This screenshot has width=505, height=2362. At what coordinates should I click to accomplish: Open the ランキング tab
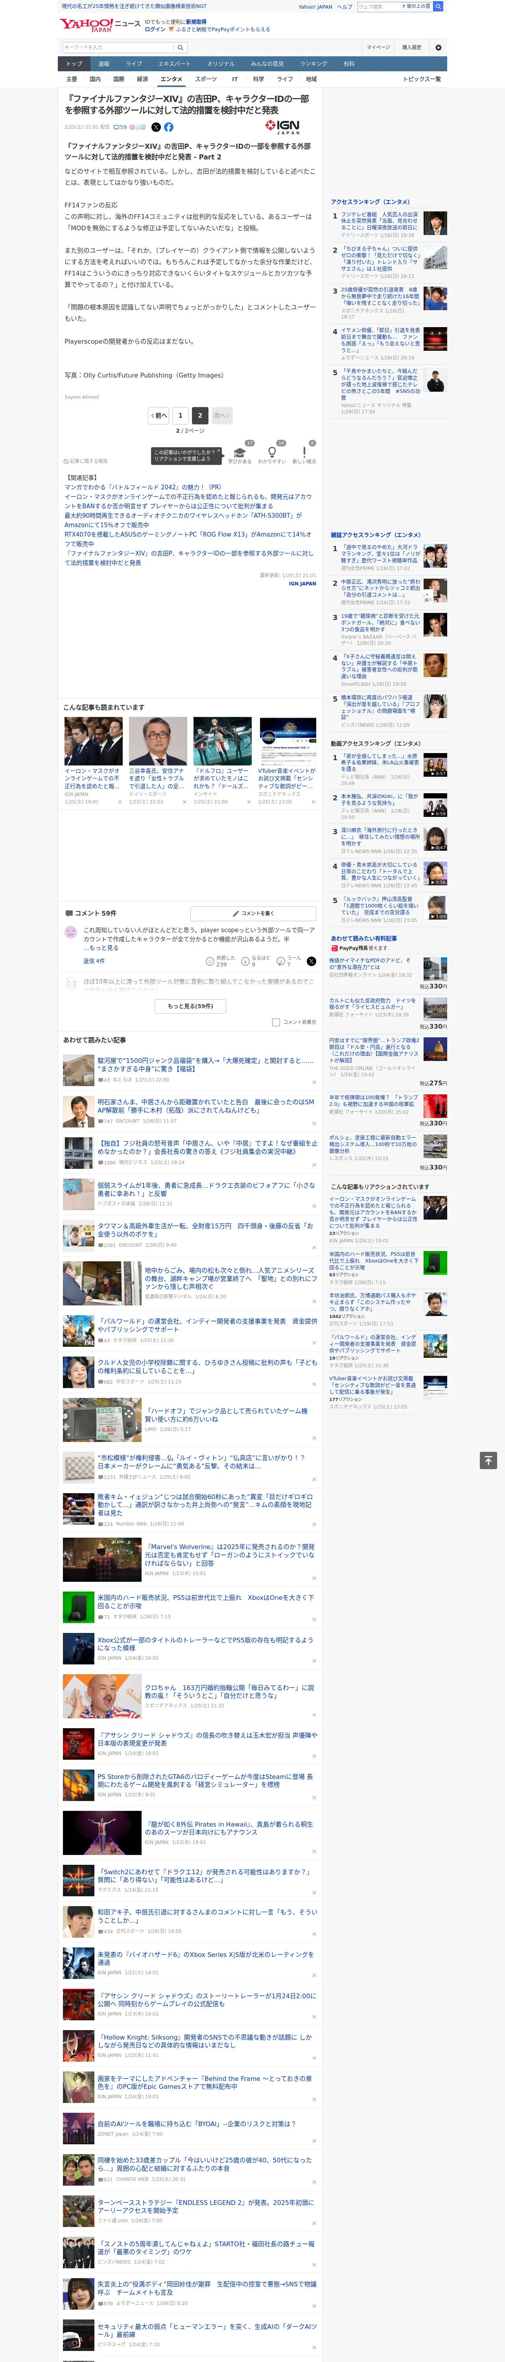pyautogui.click(x=313, y=64)
